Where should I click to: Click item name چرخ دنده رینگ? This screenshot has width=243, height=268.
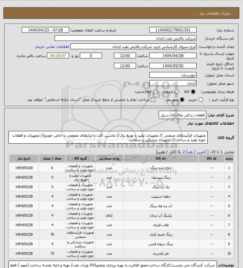(x=161, y=168)
